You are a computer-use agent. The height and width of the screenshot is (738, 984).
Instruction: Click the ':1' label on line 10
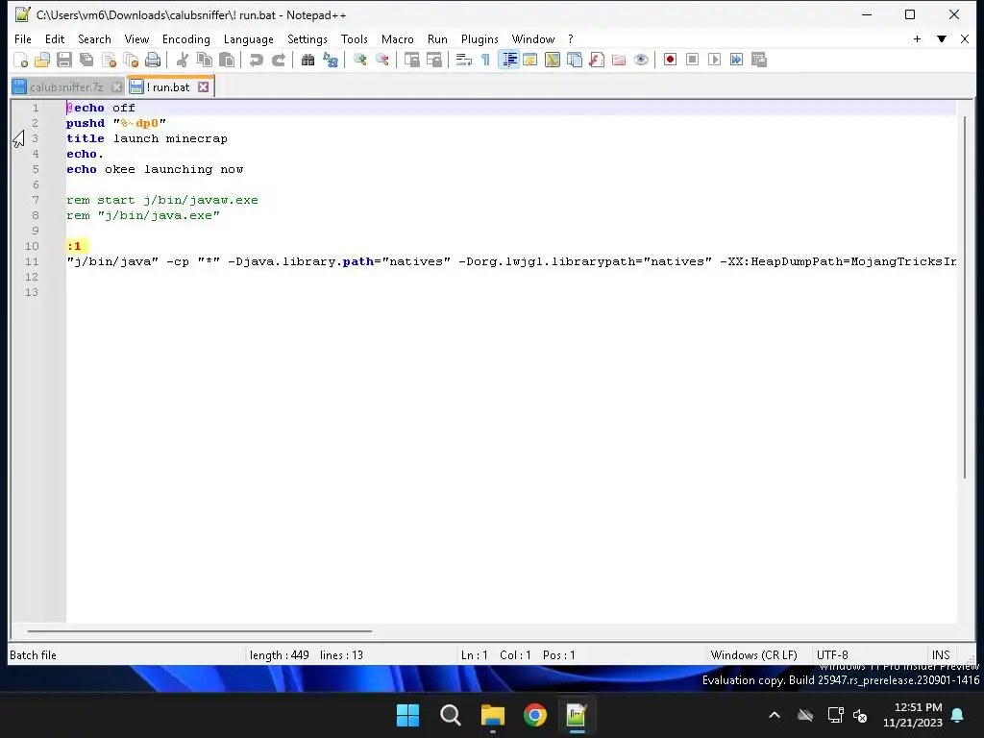[74, 246]
